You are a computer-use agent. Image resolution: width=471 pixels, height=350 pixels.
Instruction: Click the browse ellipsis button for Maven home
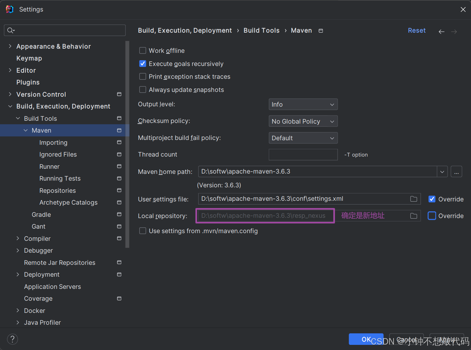click(x=456, y=172)
